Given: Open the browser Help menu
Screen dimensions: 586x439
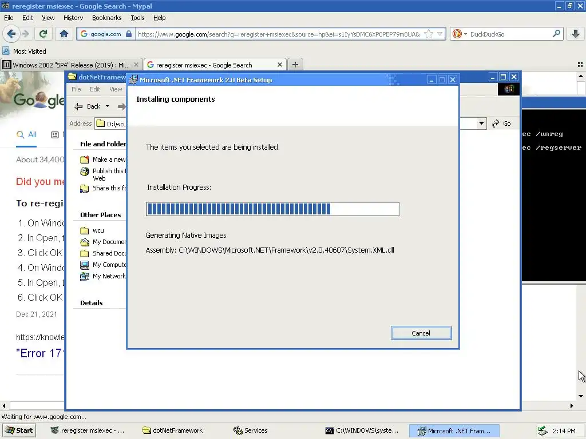Looking at the screenshot, I should (x=159, y=18).
